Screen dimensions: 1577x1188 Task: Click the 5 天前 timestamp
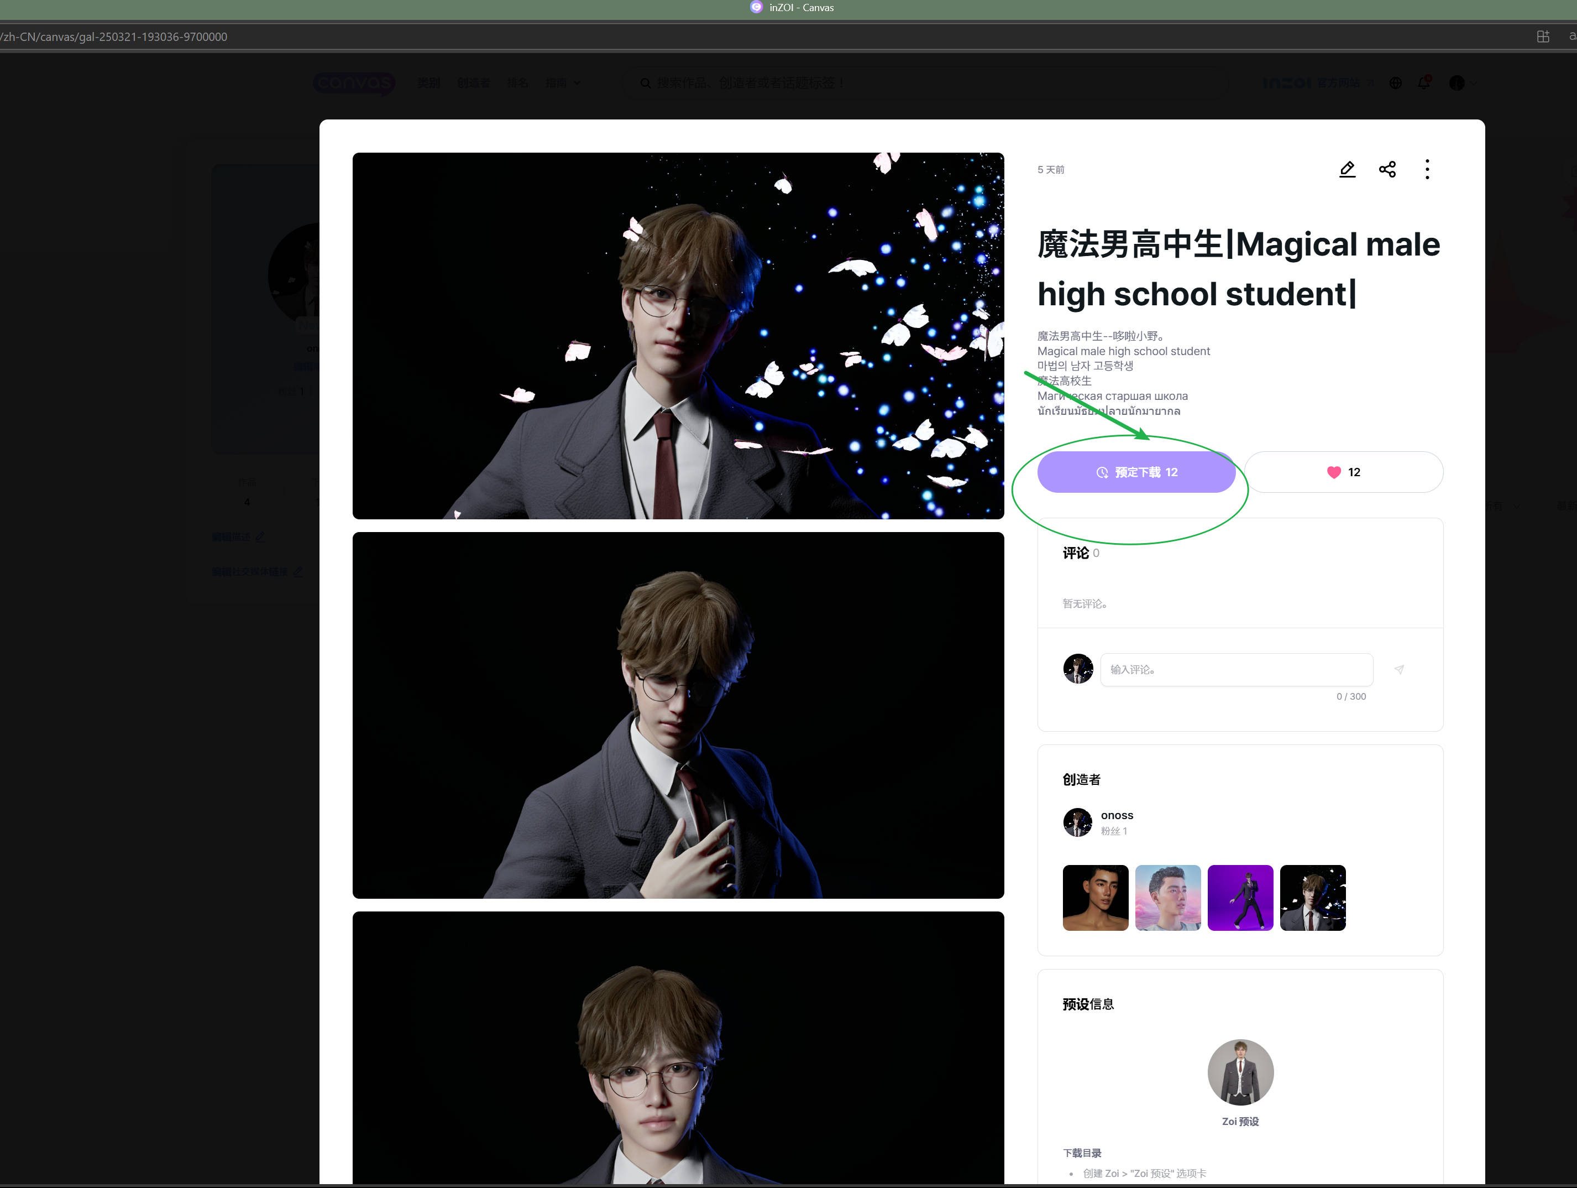1050,169
